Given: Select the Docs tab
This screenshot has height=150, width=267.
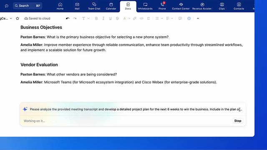Looking at the screenshot, I should point(128,6).
